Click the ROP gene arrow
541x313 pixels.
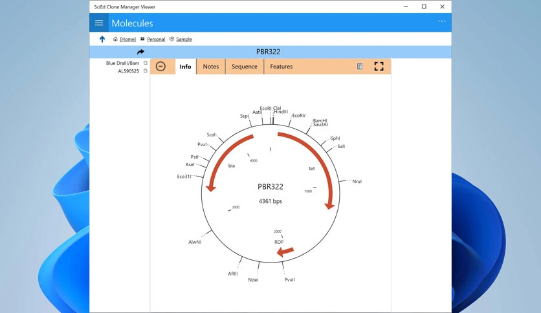285,252
